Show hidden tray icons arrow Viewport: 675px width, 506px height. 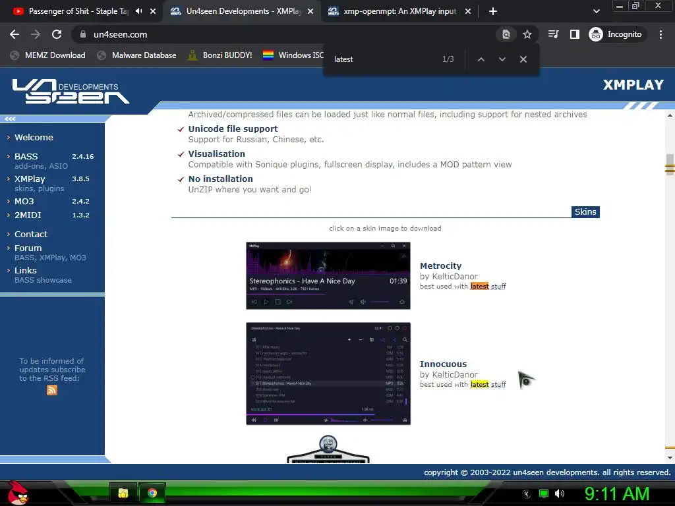(x=527, y=493)
